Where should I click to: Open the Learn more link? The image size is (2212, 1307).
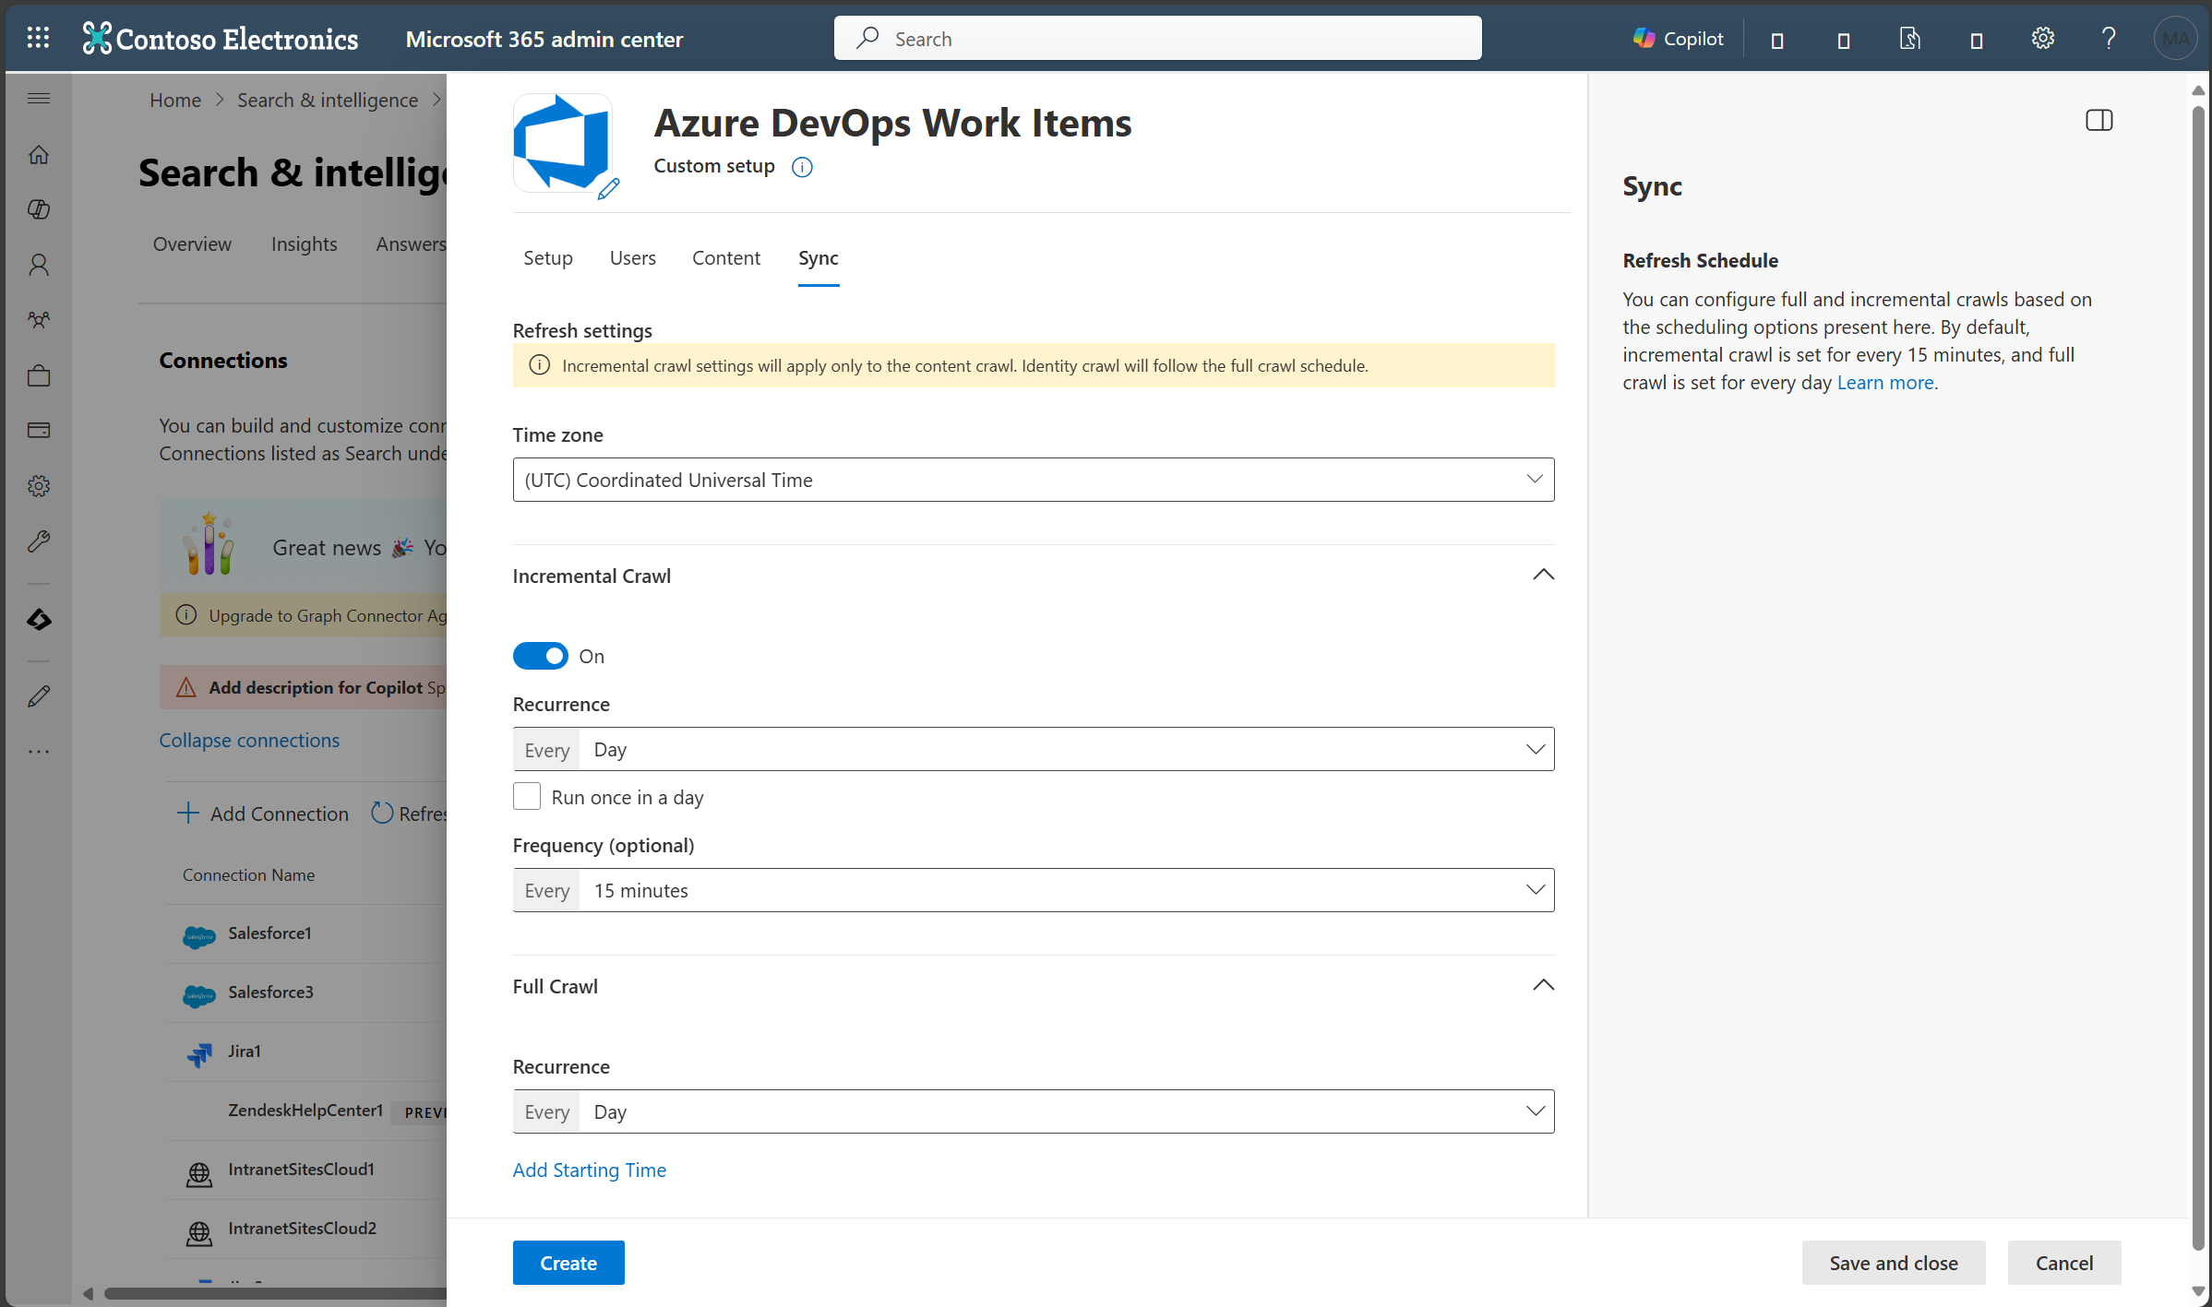1884,382
